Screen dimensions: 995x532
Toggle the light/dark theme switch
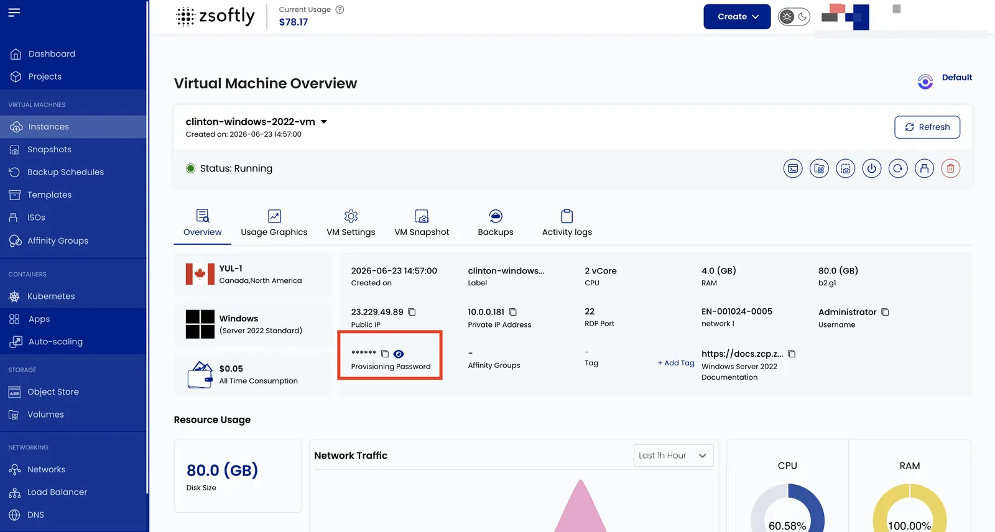coord(795,17)
